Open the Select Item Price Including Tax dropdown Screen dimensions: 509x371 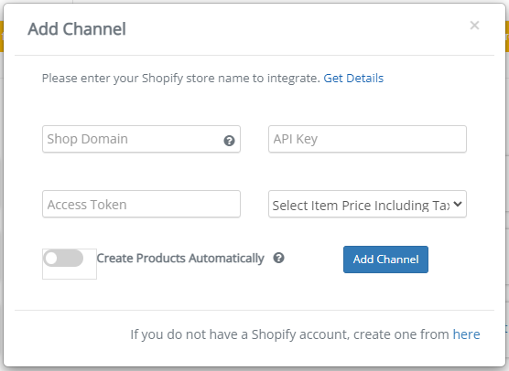coord(367,204)
